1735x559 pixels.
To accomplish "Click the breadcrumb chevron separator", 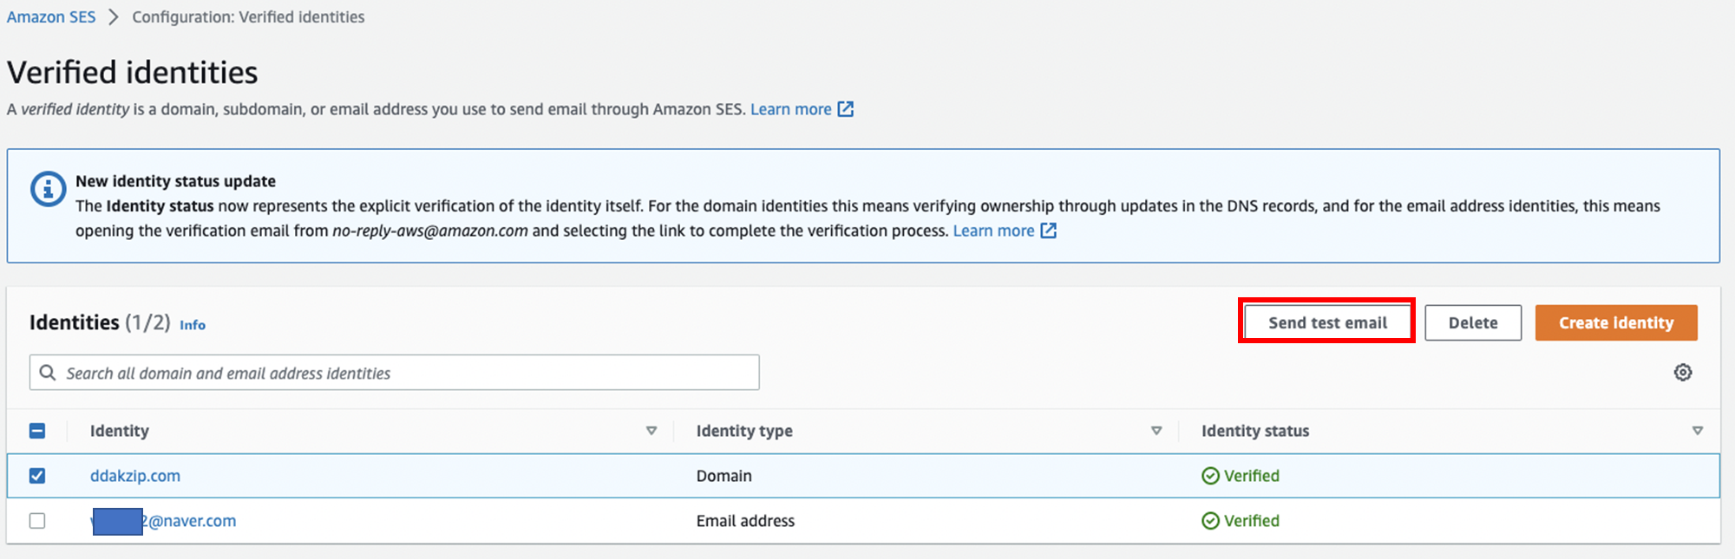I will click(114, 17).
